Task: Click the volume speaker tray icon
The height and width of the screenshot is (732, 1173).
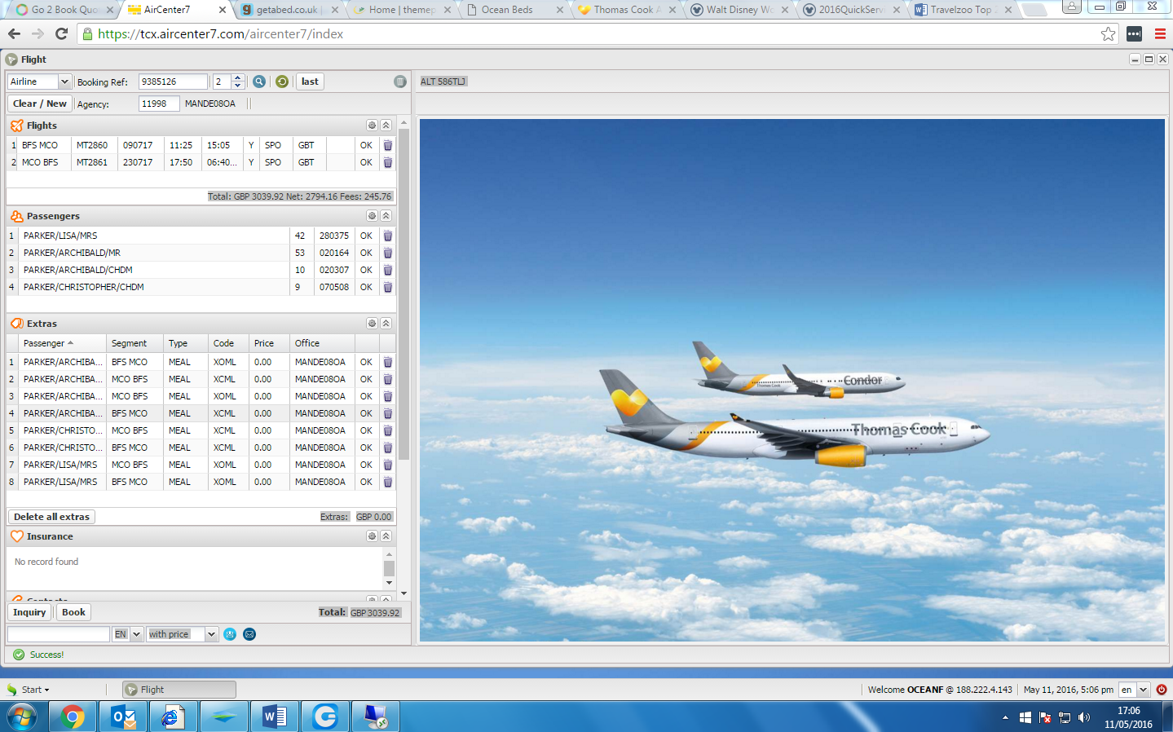Action: pos(1084,717)
